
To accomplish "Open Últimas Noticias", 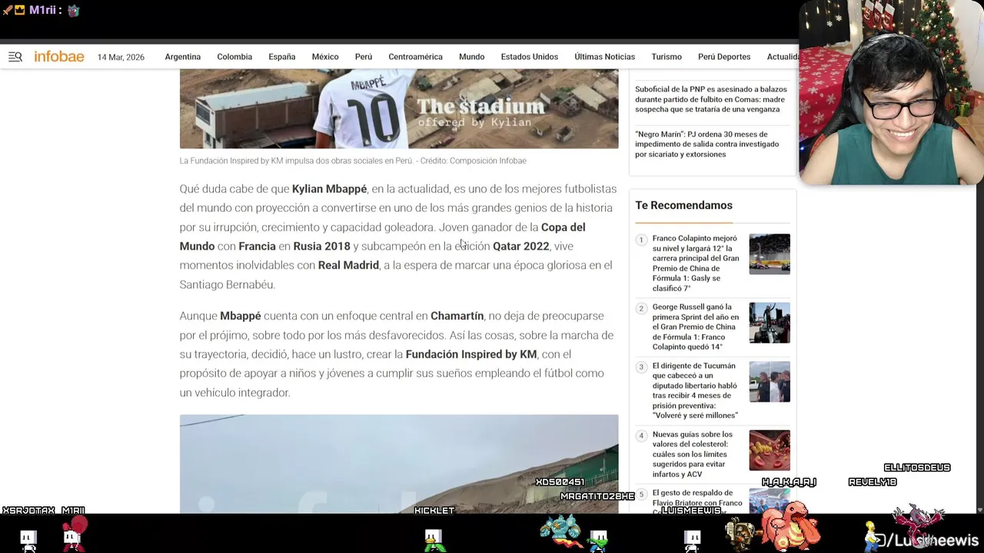I will pyautogui.click(x=604, y=57).
